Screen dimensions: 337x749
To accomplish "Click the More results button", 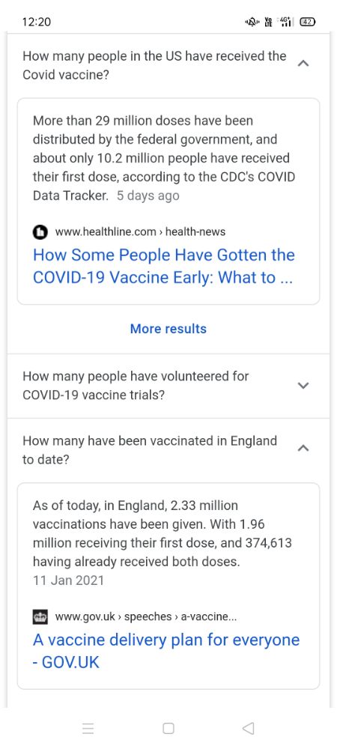I will pyautogui.click(x=168, y=329).
